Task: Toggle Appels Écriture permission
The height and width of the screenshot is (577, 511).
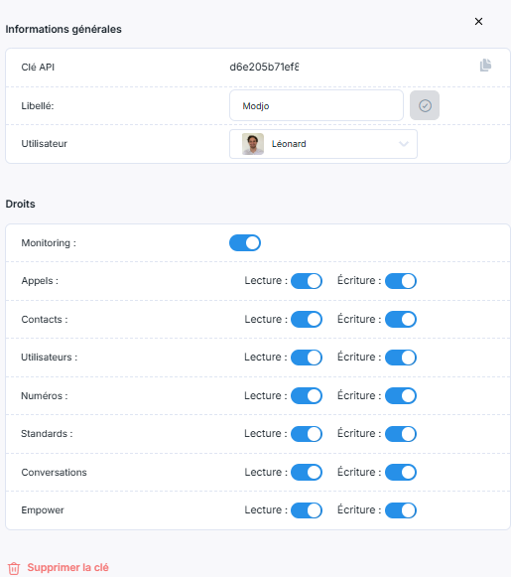Action: click(x=401, y=281)
